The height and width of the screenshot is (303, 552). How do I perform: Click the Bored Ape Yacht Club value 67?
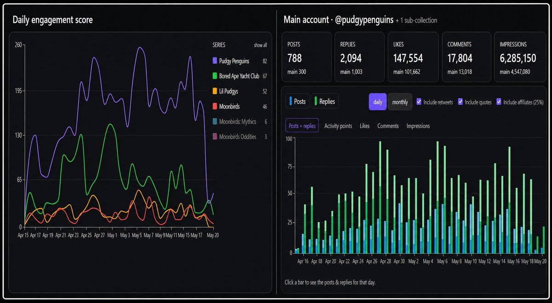click(x=264, y=76)
